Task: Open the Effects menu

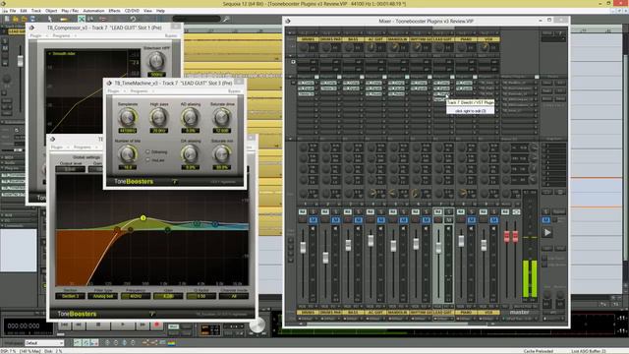Action: (114, 11)
